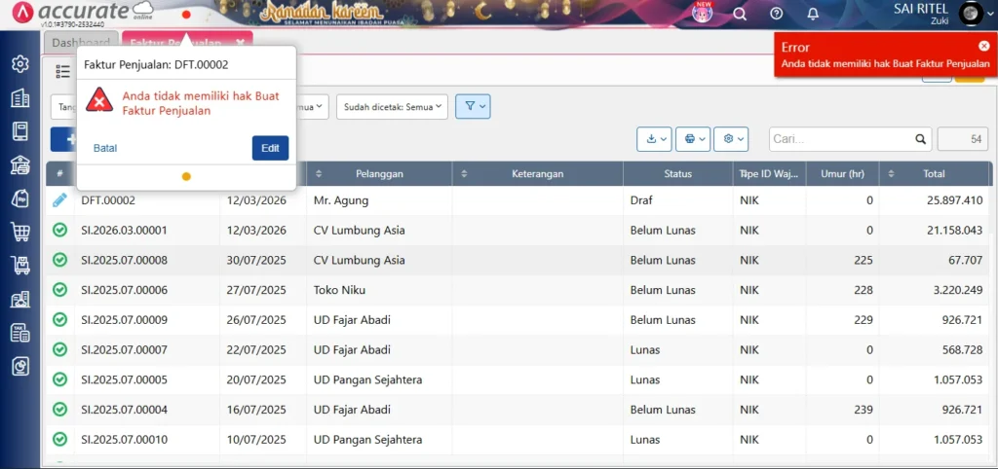Open the Inventory trolley icon

coord(20,265)
